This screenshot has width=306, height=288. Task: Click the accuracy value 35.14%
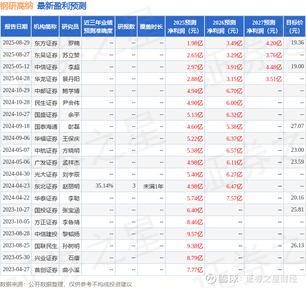tap(104, 186)
